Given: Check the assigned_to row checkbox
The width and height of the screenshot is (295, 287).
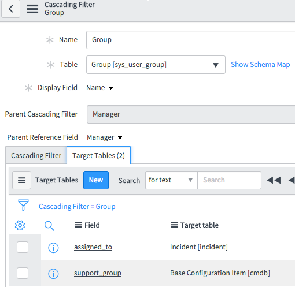Looking at the screenshot, I should [23, 247].
